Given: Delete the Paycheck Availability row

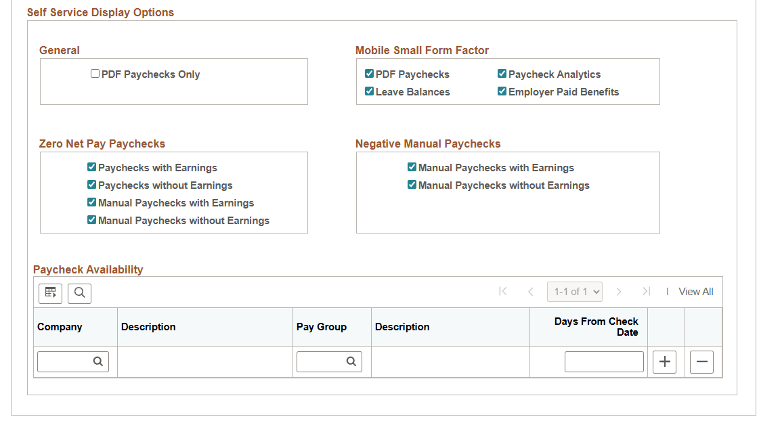Looking at the screenshot, I should pyautogui.click(x=701, y=361).
